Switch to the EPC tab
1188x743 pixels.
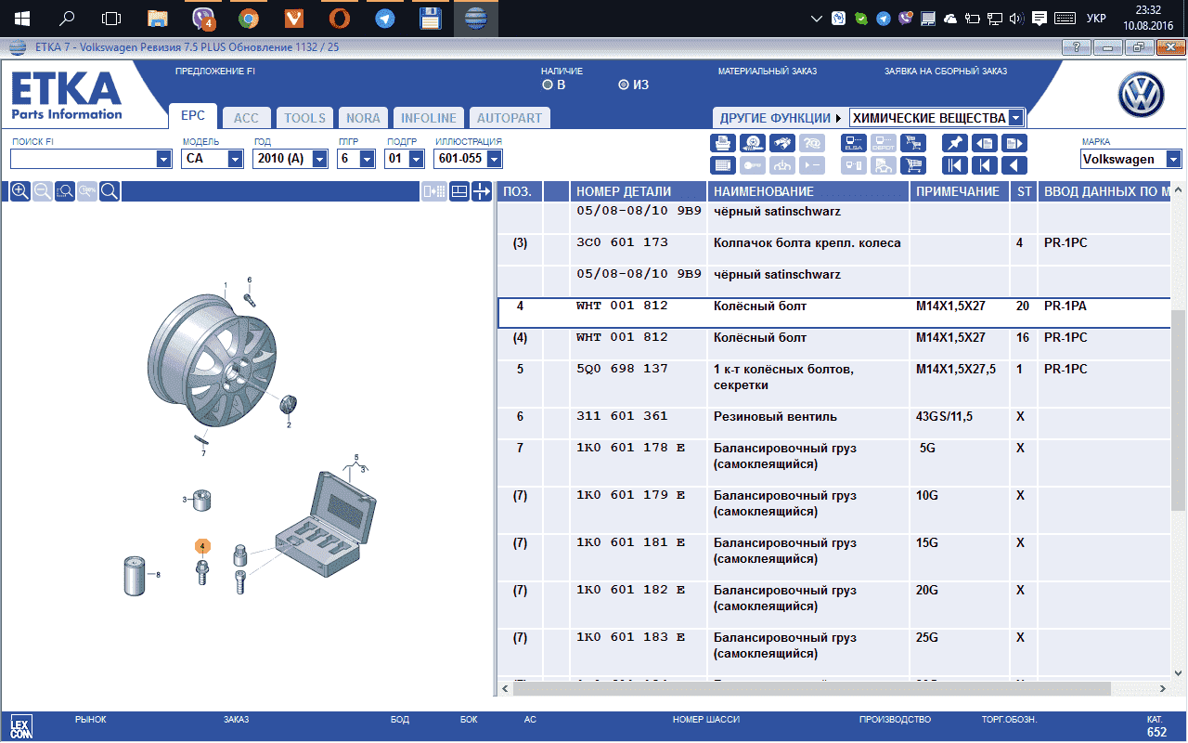[193, 116]
